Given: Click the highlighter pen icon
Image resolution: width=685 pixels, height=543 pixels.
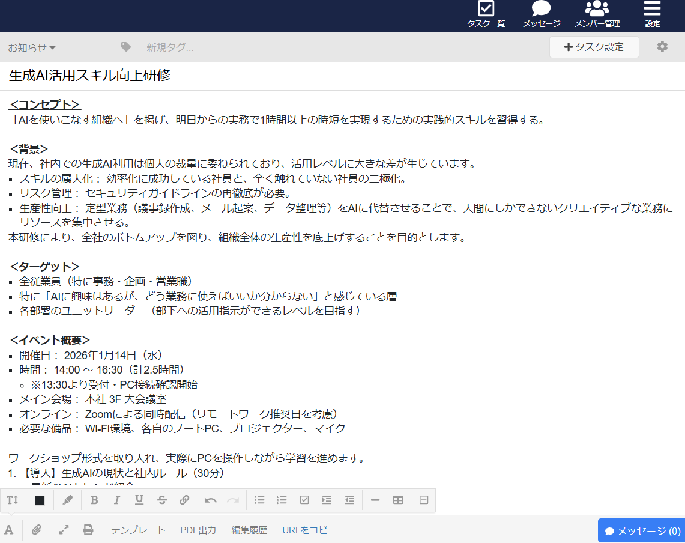Looking at the screenshot, I should [67, 500].
